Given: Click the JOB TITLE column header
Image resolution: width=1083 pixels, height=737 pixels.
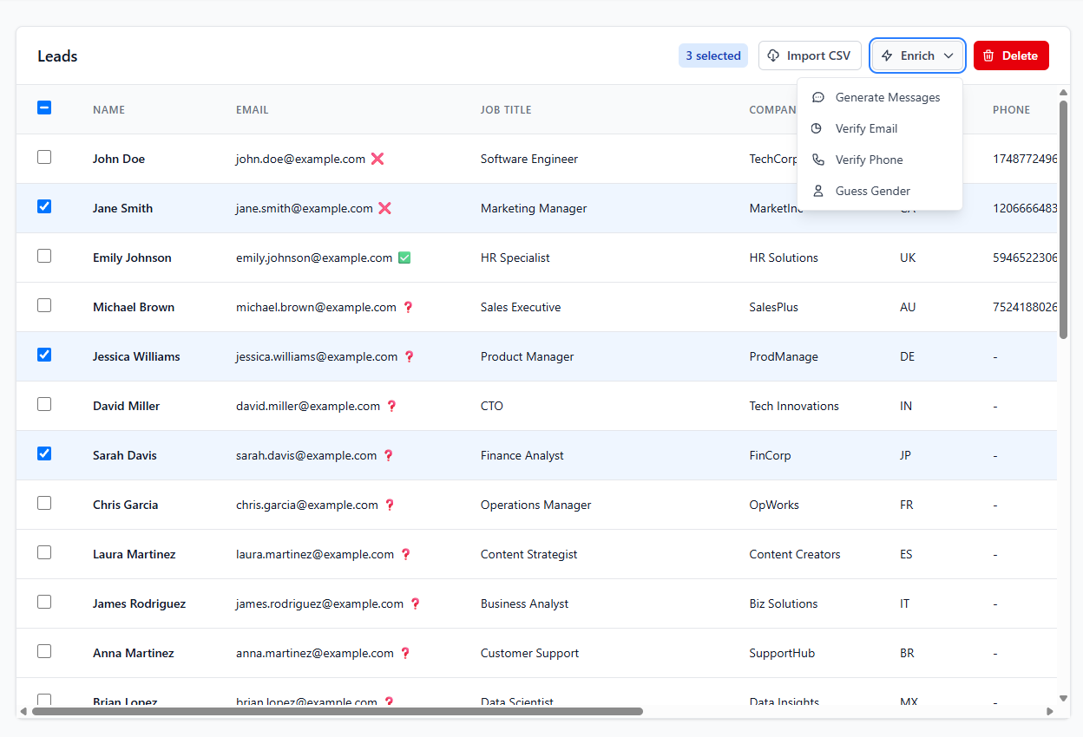Looking at the screenshot, I should (506, 110).
